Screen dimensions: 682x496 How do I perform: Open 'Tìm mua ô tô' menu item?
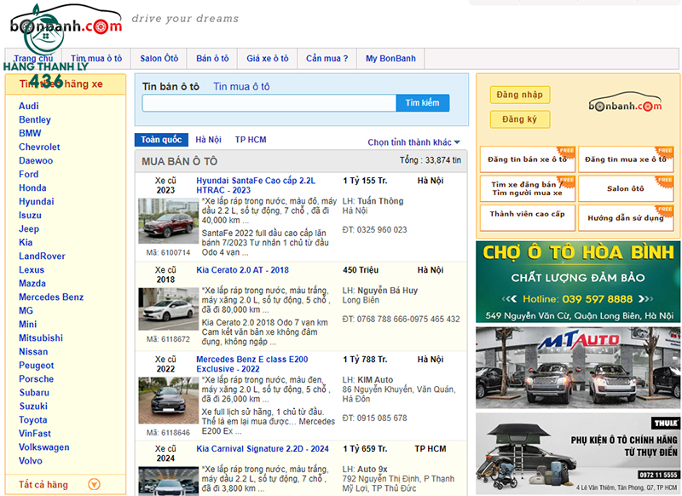pyautogui.click(x=96, y=58)
